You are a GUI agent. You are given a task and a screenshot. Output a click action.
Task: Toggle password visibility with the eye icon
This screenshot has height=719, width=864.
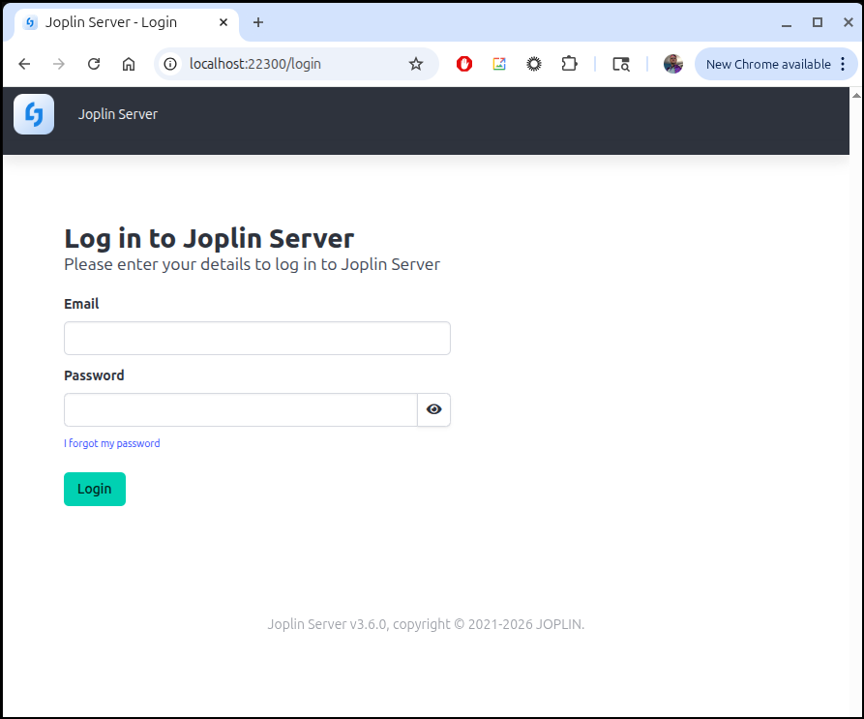click(x=433, y=409)
